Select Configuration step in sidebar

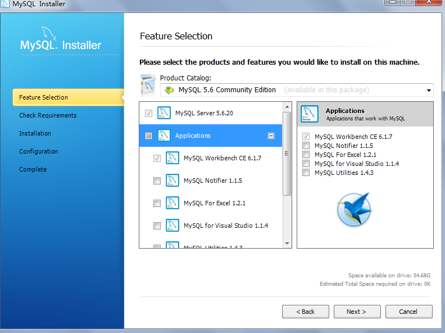tap(38, 151)
